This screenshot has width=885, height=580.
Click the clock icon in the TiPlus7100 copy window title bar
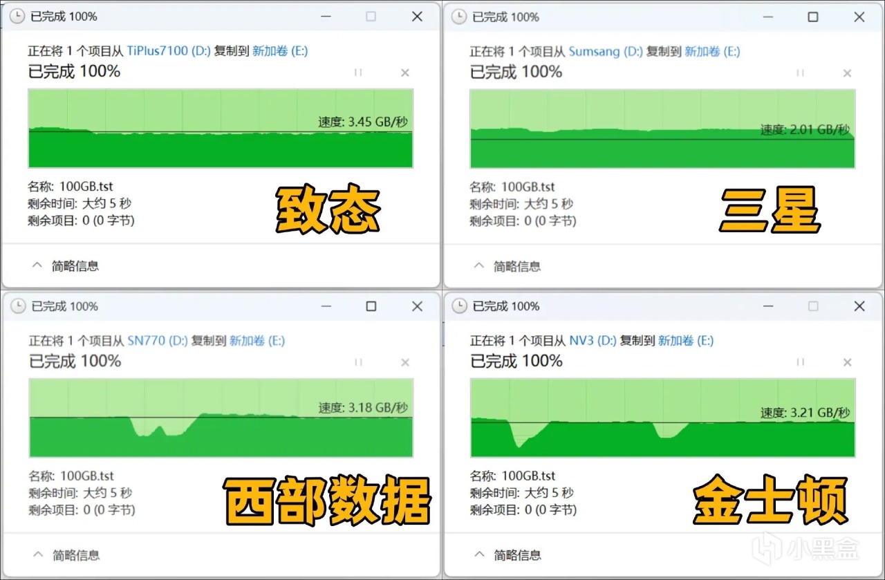point(18,17)
